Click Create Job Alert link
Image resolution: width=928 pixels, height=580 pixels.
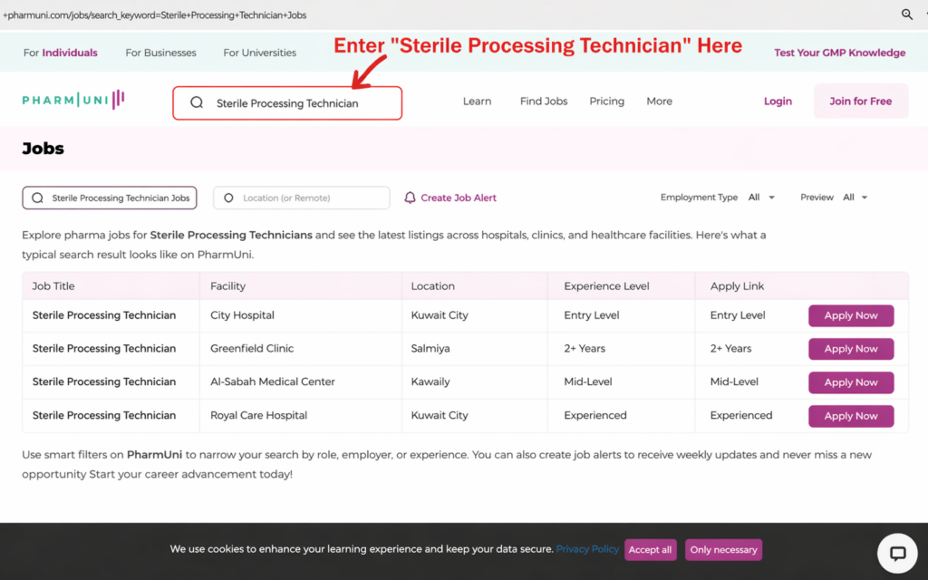[x=458, y=198]
